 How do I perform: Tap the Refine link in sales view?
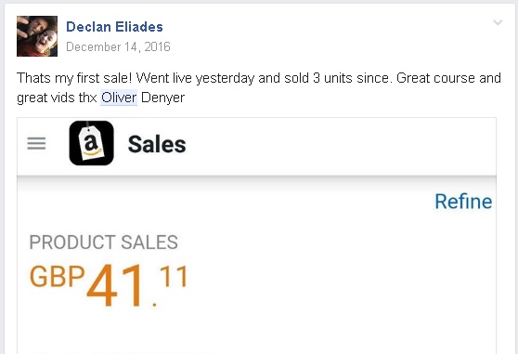tap(463, 202)
